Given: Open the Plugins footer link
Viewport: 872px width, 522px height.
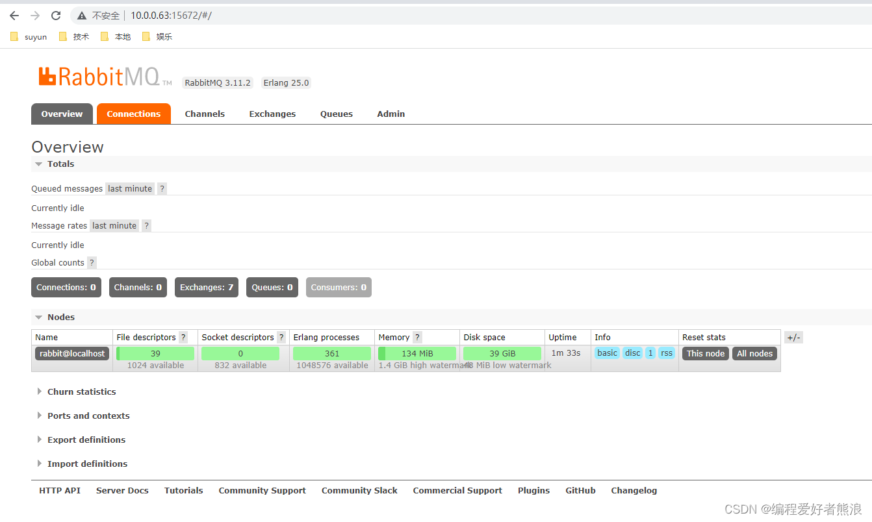Looking at the screenshot, I should [534, 491].
